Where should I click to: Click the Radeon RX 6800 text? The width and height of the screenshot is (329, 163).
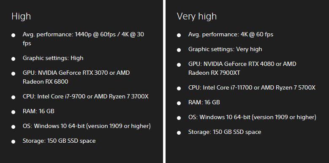point(45,81)
